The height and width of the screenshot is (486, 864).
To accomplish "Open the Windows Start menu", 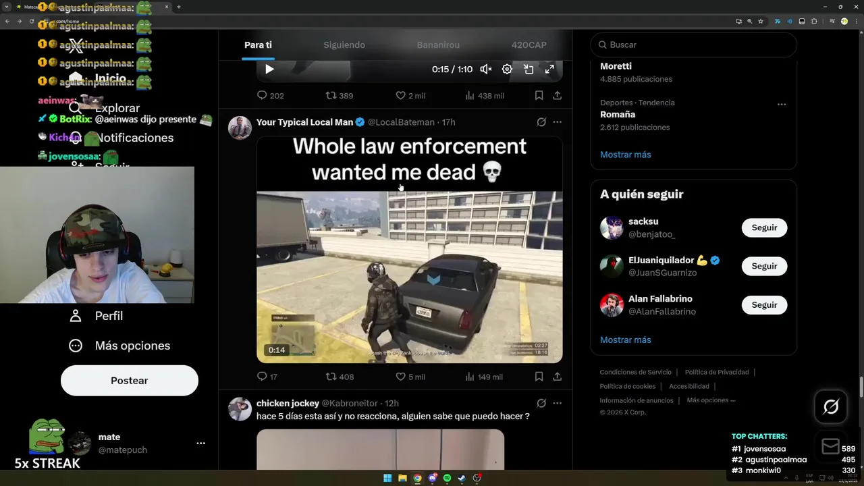I will (x=387, y=479).
